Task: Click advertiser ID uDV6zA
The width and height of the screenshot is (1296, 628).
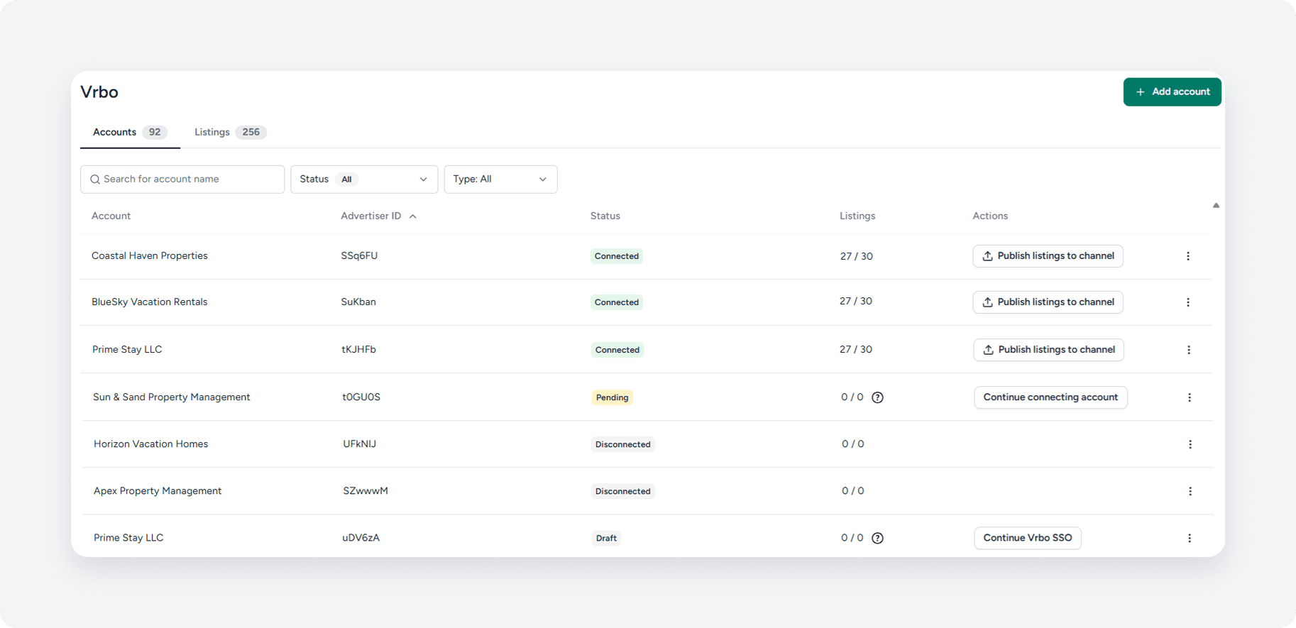Action: (x=361, y=537)
